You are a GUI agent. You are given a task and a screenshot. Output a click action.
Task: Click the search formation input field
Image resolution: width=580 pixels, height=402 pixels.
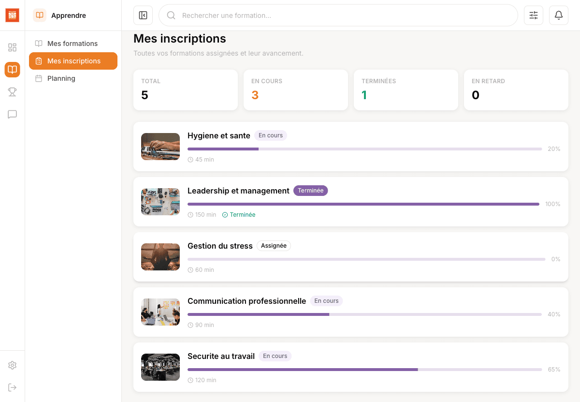click(x=338, y=15)
